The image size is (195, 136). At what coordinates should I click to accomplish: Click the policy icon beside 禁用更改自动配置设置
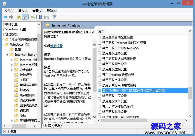pyautogui.click(x=100, y=37)
